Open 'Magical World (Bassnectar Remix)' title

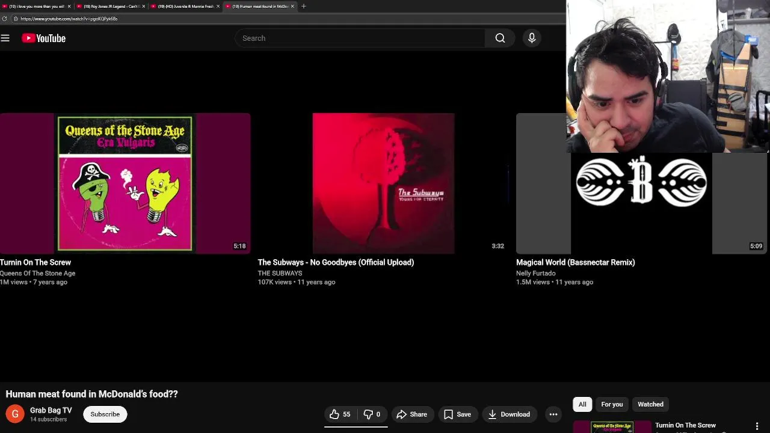(576, 262)
